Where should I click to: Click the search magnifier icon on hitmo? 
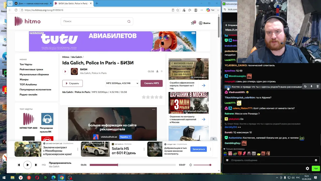[129, 21]
